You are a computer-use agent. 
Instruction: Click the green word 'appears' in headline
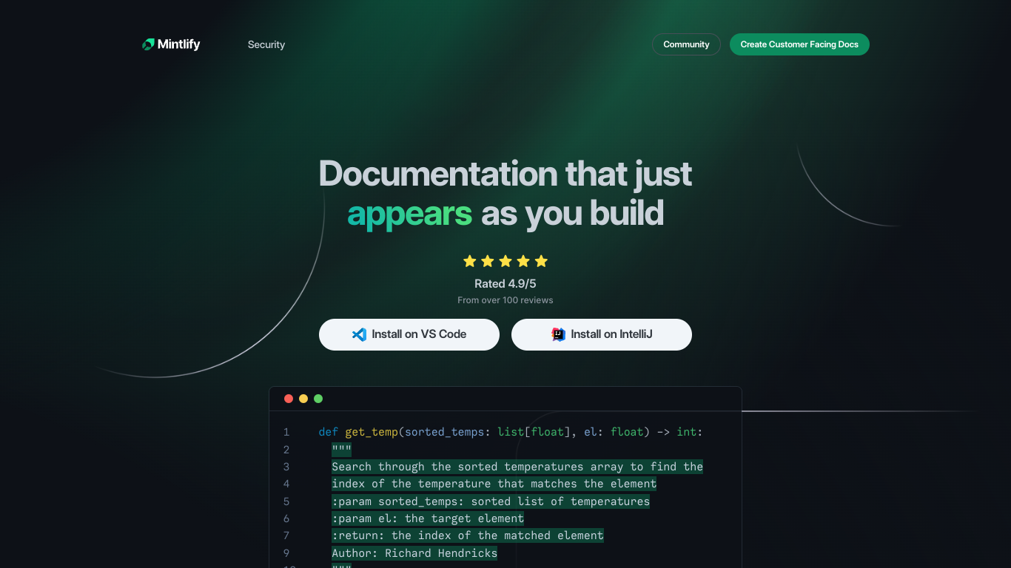pos(409,214)
